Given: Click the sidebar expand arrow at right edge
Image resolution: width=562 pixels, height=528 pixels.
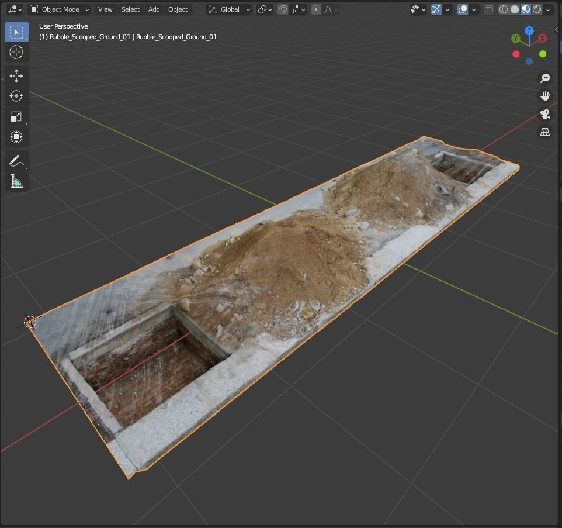Looking at the screenshot, I should 556,29.
